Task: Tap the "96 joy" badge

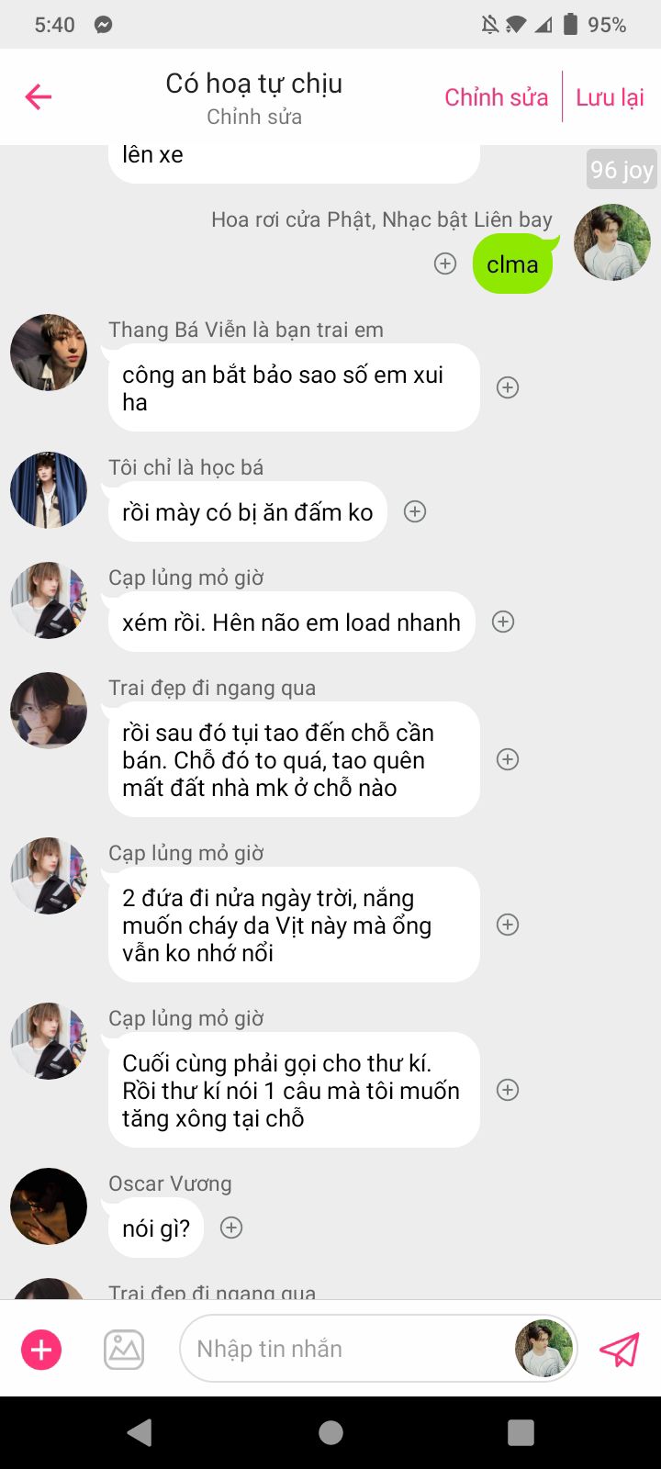Action: [x=622, y=170]
